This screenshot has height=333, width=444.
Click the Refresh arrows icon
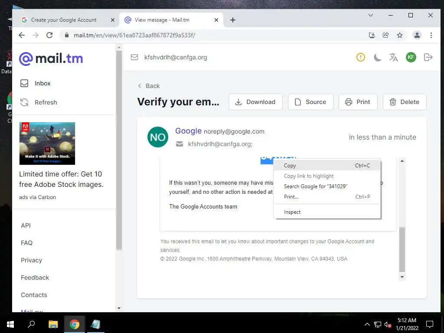(x=24, y=102)
